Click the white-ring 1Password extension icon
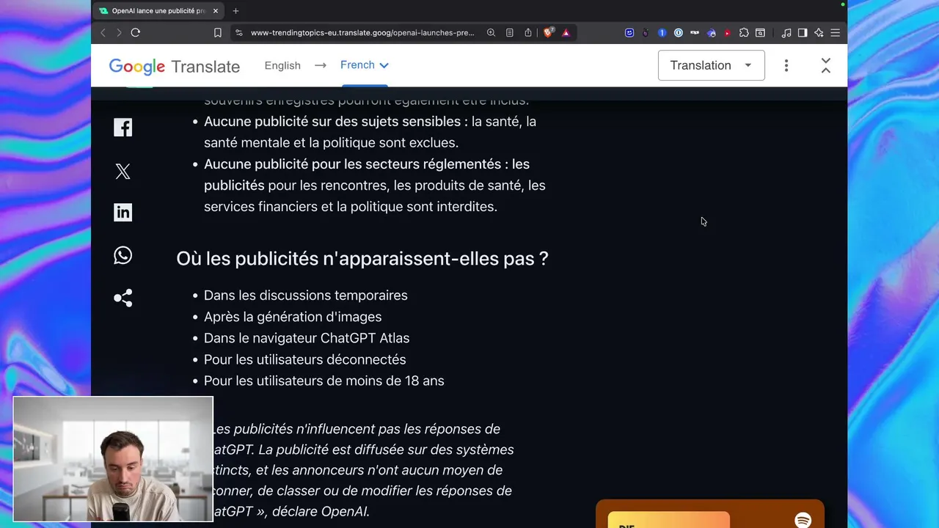 pos(679,32)
